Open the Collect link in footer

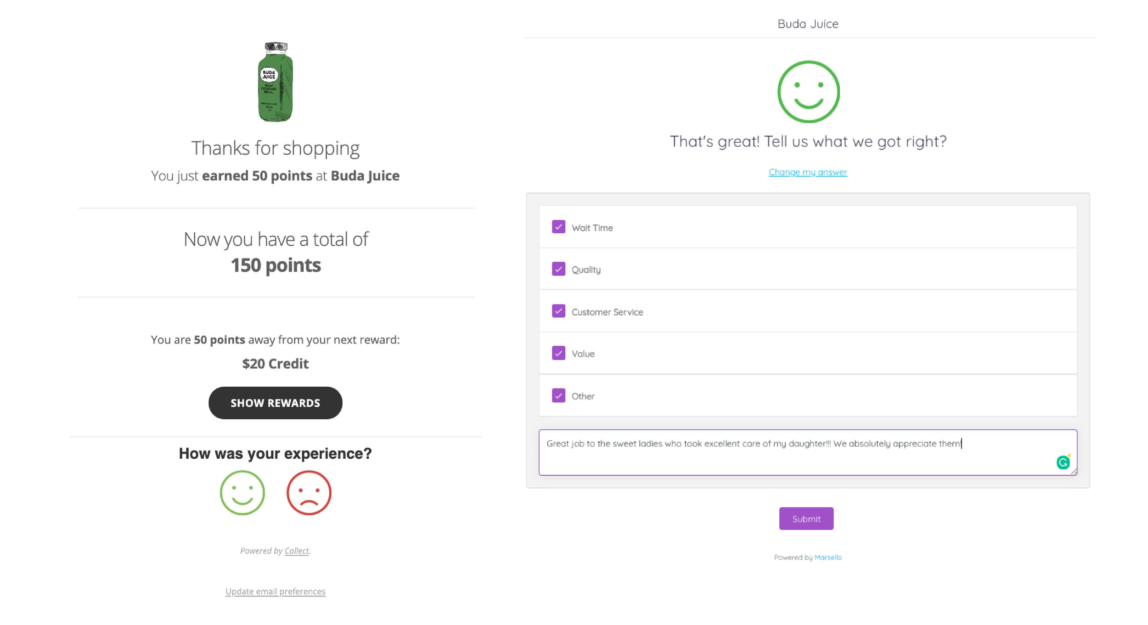pos(297,551)
